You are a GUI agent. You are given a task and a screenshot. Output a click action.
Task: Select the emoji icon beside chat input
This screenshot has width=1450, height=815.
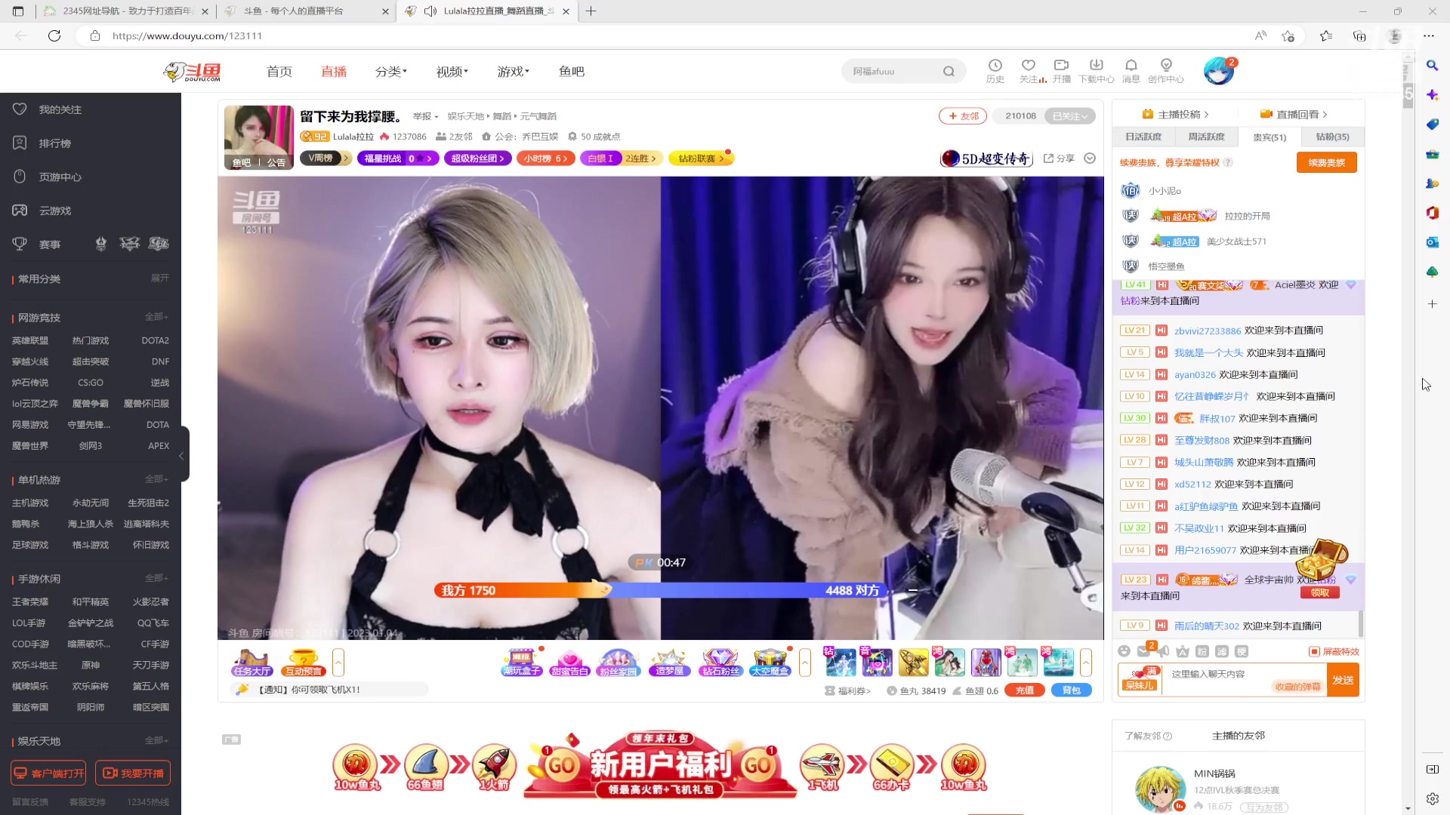coord(1124,651)
